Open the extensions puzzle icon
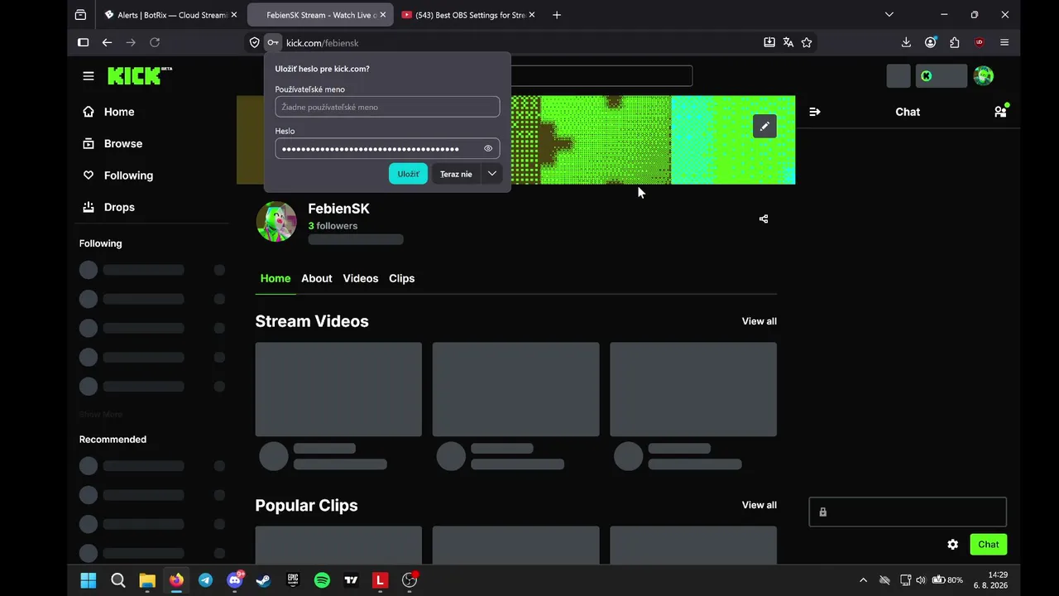 tap(955, 42)
